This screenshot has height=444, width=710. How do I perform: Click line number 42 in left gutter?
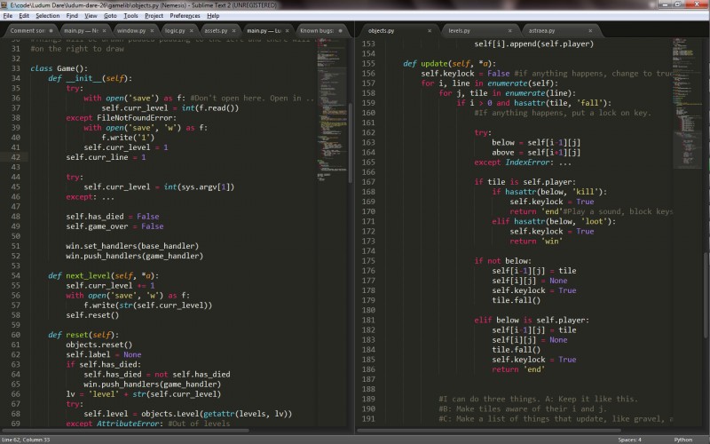point(15,157)
